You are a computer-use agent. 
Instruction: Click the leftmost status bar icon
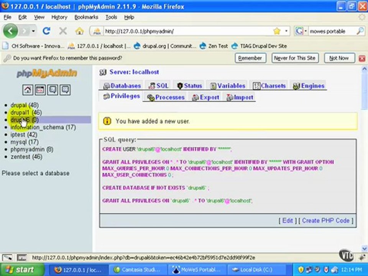[7, 258]
